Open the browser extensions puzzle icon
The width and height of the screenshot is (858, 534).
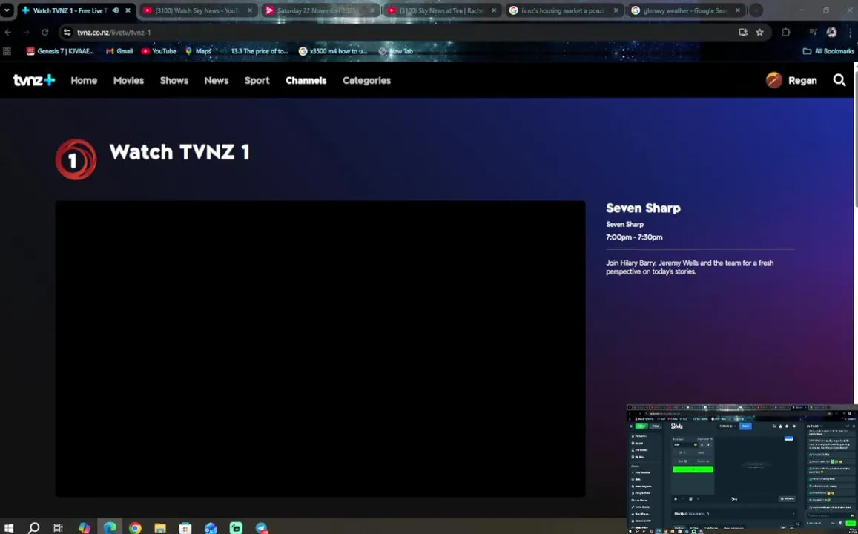[x=786, y=33]
